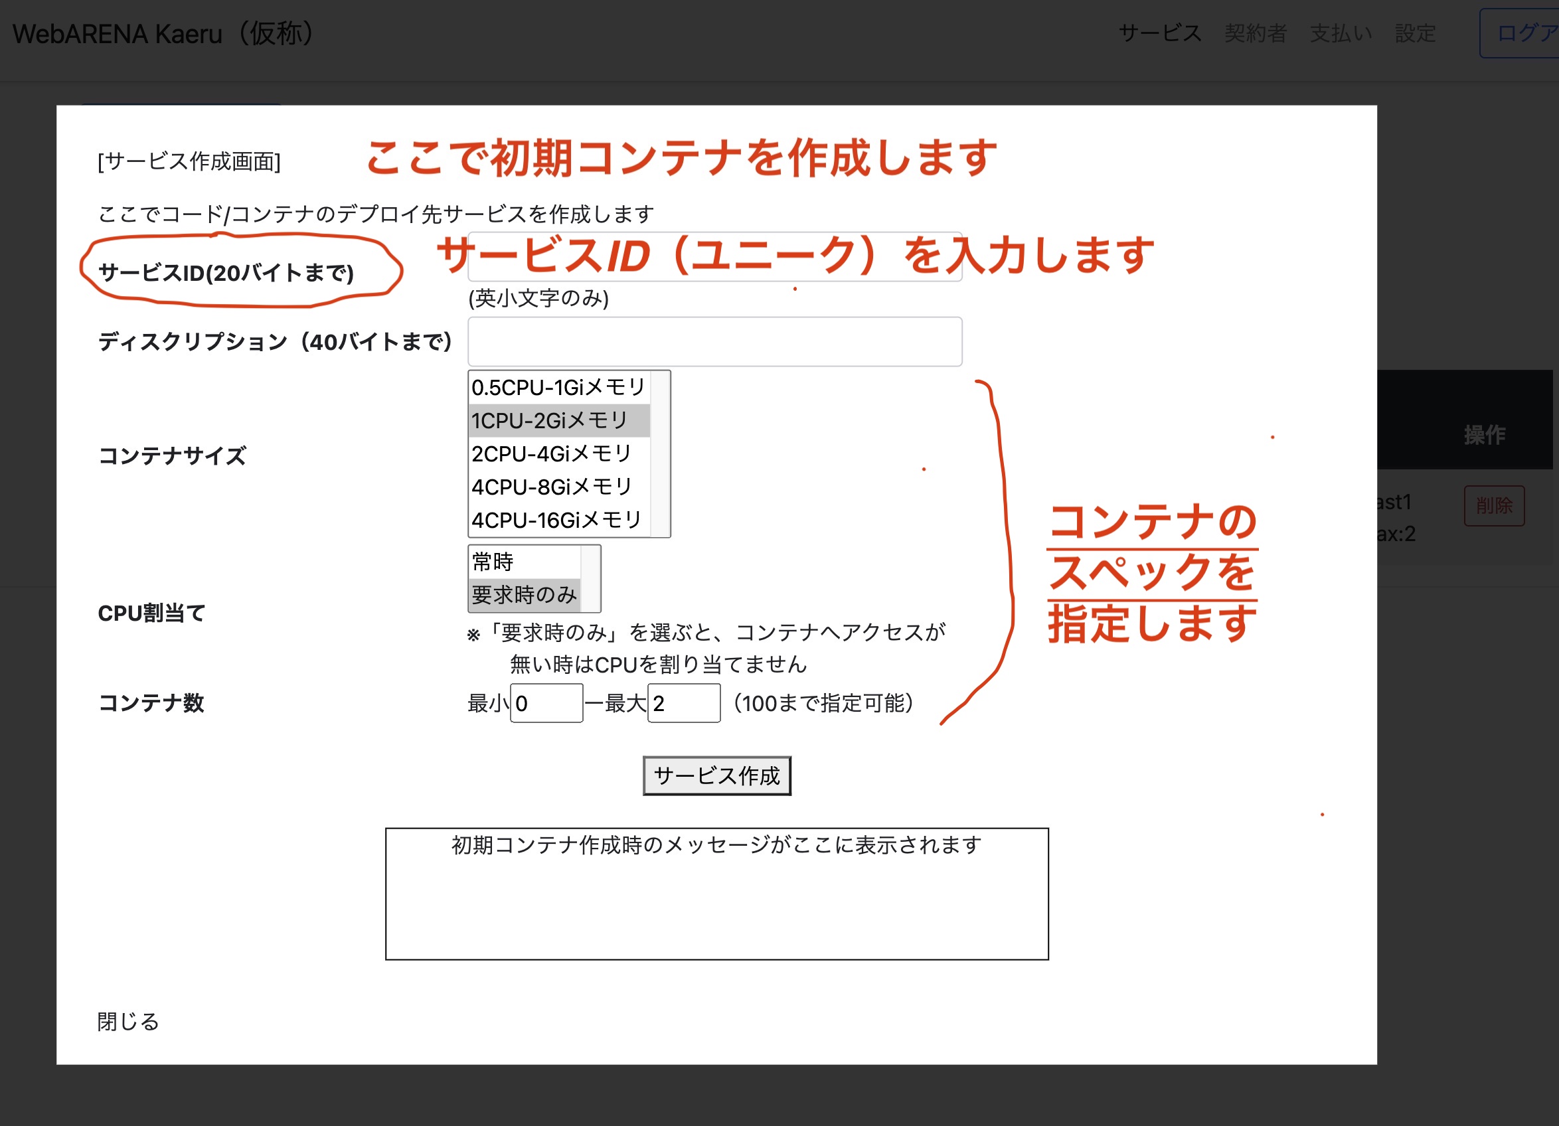Choose 要求時のみ CPU allocation option
The width and height of the screenshot is (1559, 1126).
point(524,595)
